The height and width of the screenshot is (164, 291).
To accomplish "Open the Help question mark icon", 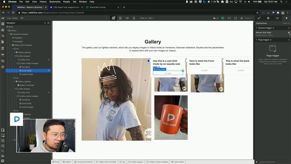I will (x=3, y=161).
